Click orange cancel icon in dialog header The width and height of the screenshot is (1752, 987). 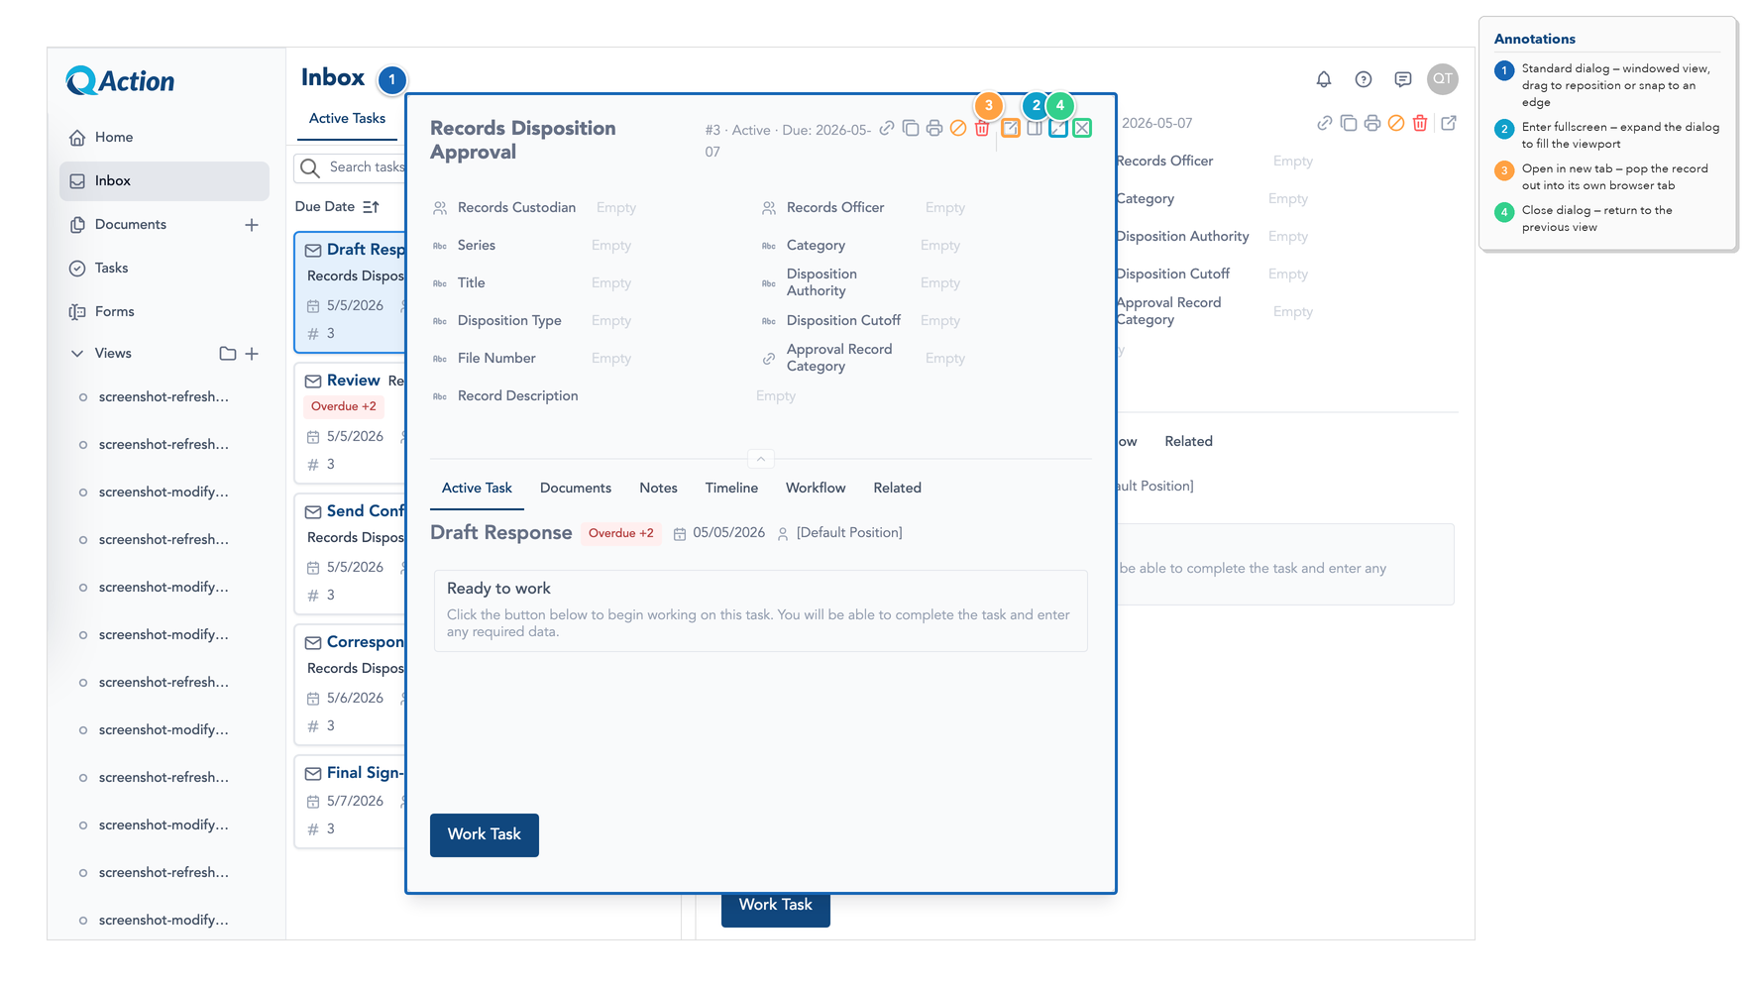[958, 128]
